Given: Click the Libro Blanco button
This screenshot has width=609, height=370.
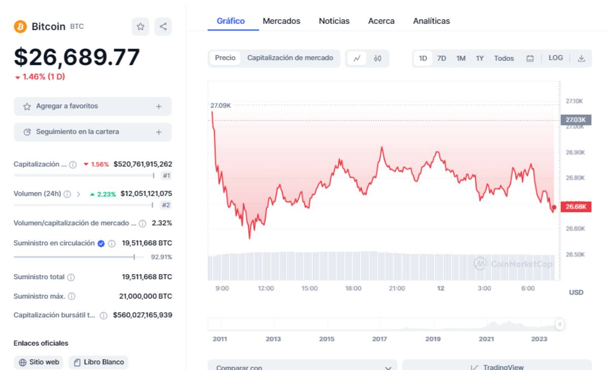Looking at the screenshot, I should tap(98, 362).
